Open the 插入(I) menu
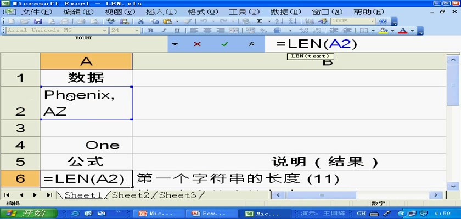 161,11
